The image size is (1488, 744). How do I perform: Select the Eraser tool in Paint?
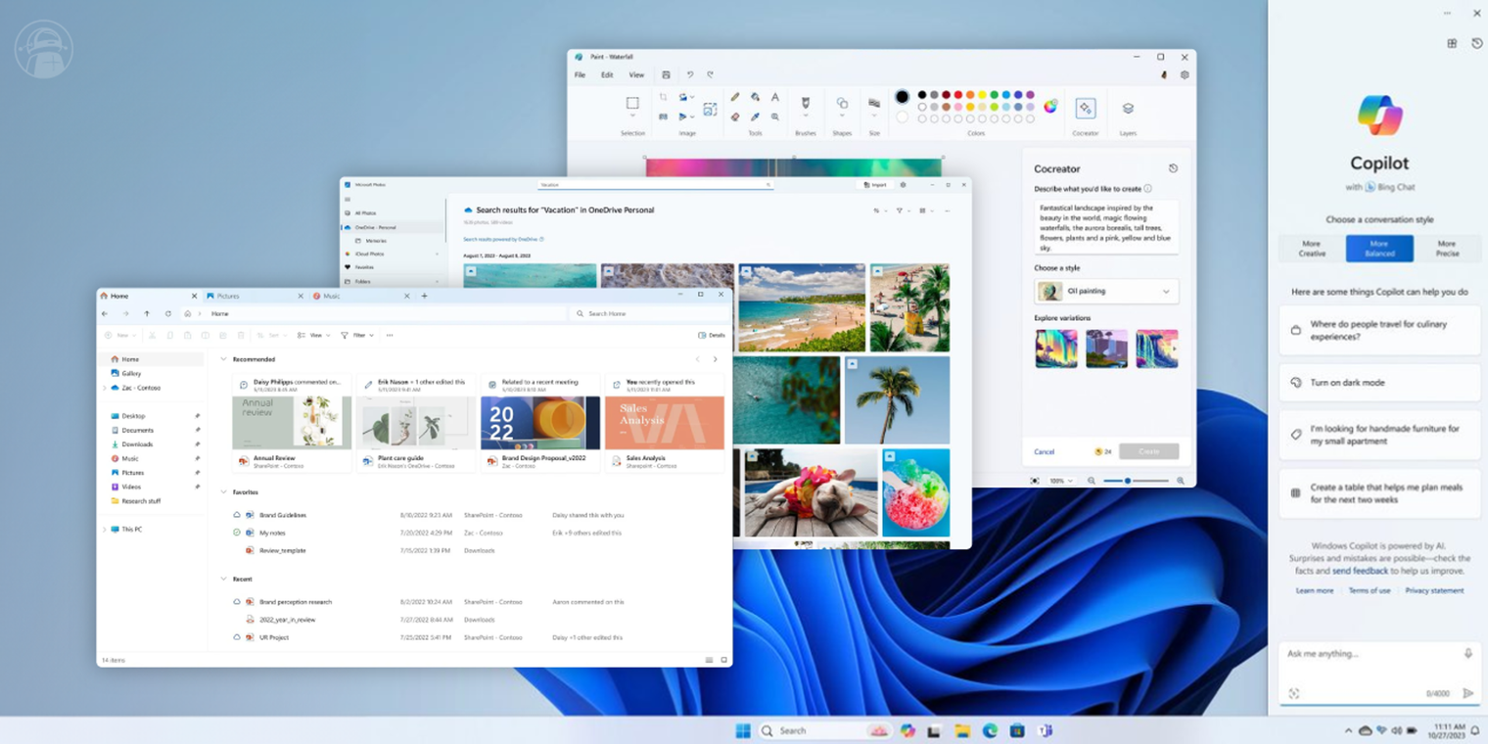[x=735, y=116]
